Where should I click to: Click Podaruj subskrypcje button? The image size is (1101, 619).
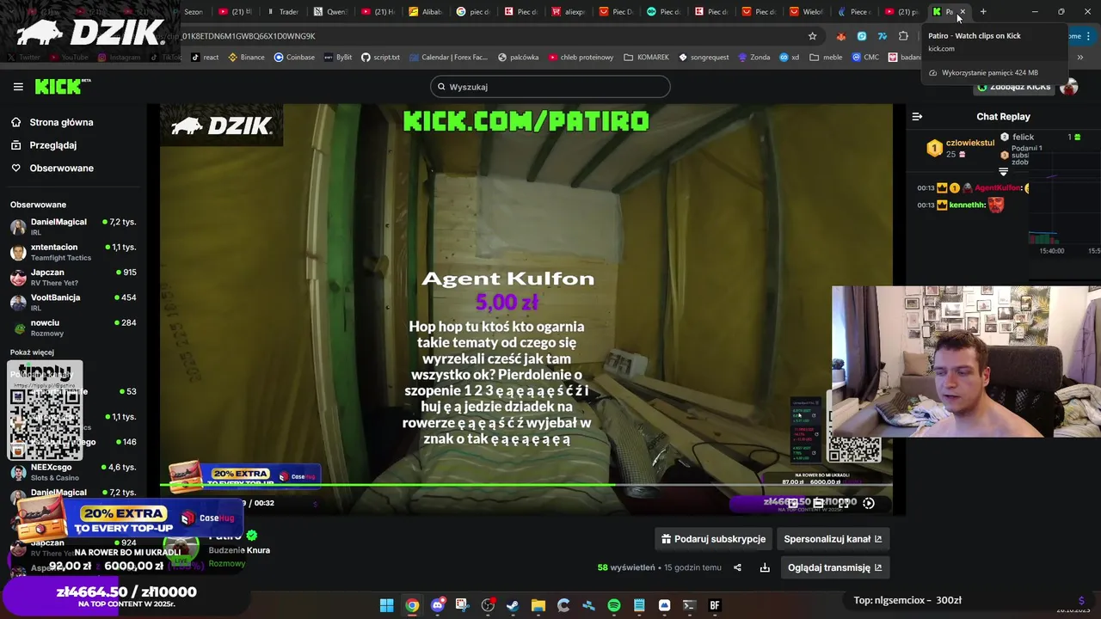coord(713,539)
